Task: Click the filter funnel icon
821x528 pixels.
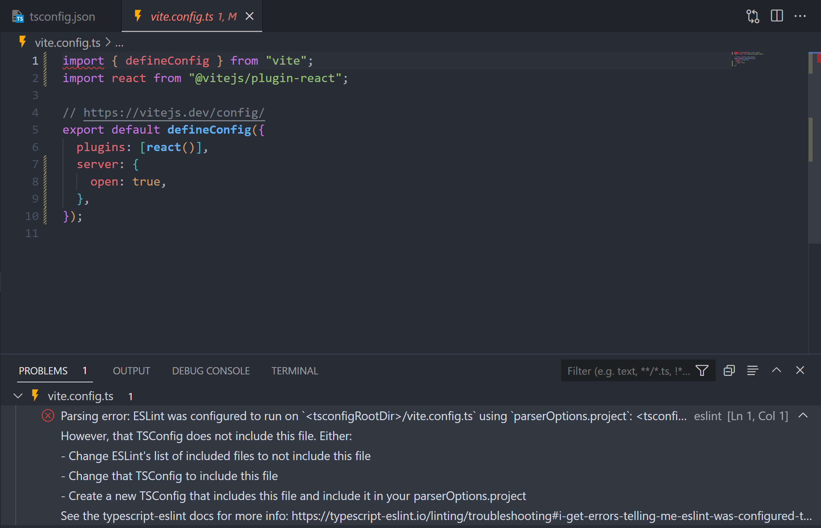Action: pyautogui.click(x=702, y=370)
